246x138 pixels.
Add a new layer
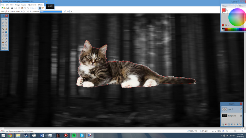(223, 124)
